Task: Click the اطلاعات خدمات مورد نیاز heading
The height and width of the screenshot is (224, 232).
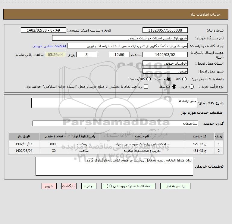Action: click(x=202, y=113)
